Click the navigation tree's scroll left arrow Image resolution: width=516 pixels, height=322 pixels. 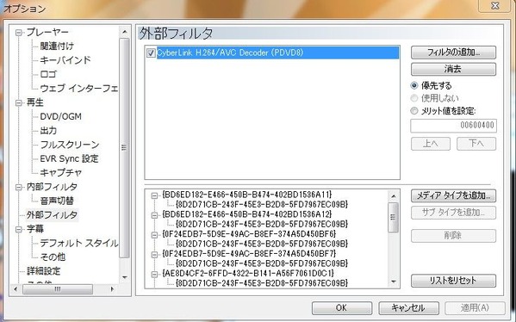pos(16,289)
